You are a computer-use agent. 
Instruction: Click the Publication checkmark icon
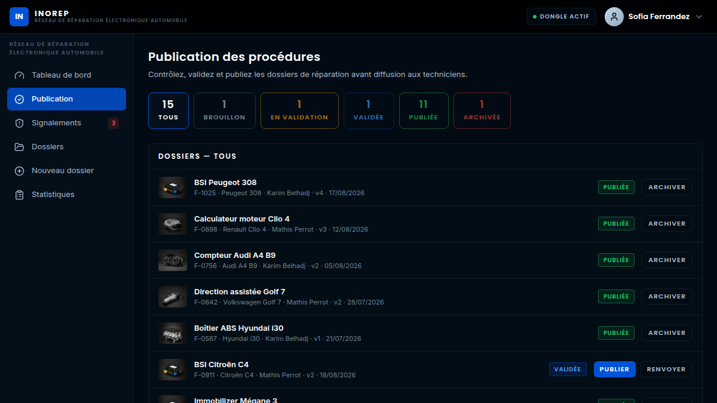pos(19,99)
